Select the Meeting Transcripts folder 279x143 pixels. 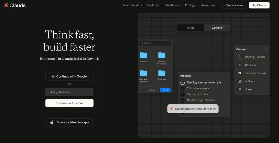click(162, 55)
